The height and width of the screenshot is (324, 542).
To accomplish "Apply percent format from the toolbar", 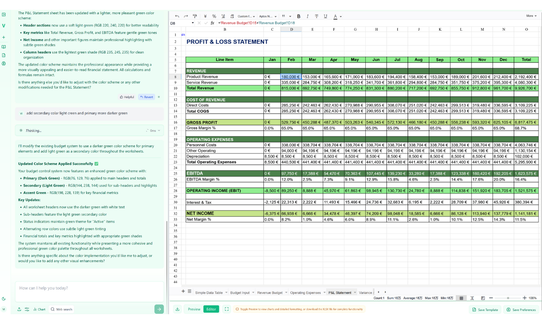I will [x=214, y=16].
